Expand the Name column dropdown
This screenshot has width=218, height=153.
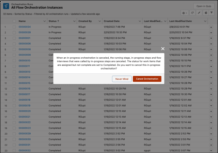pyautogui.click(x=45, y=21)
